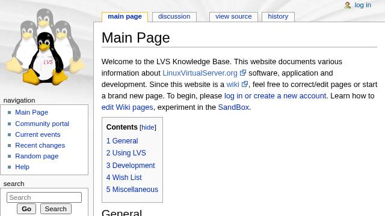Viewport: 385px width, 216px height.
Task: Click the user icon beside log in
Action: 348,5
